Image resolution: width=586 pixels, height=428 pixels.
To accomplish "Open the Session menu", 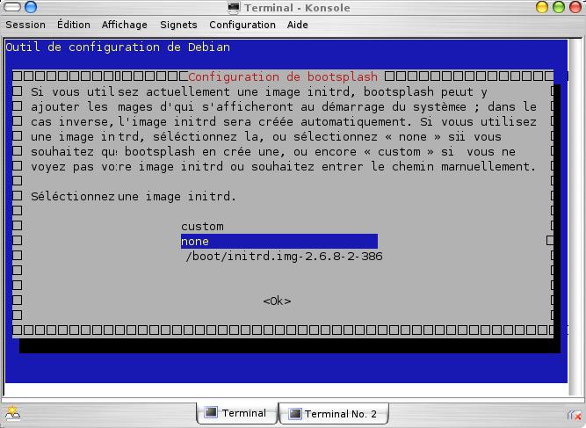I will tap(25, 25).
